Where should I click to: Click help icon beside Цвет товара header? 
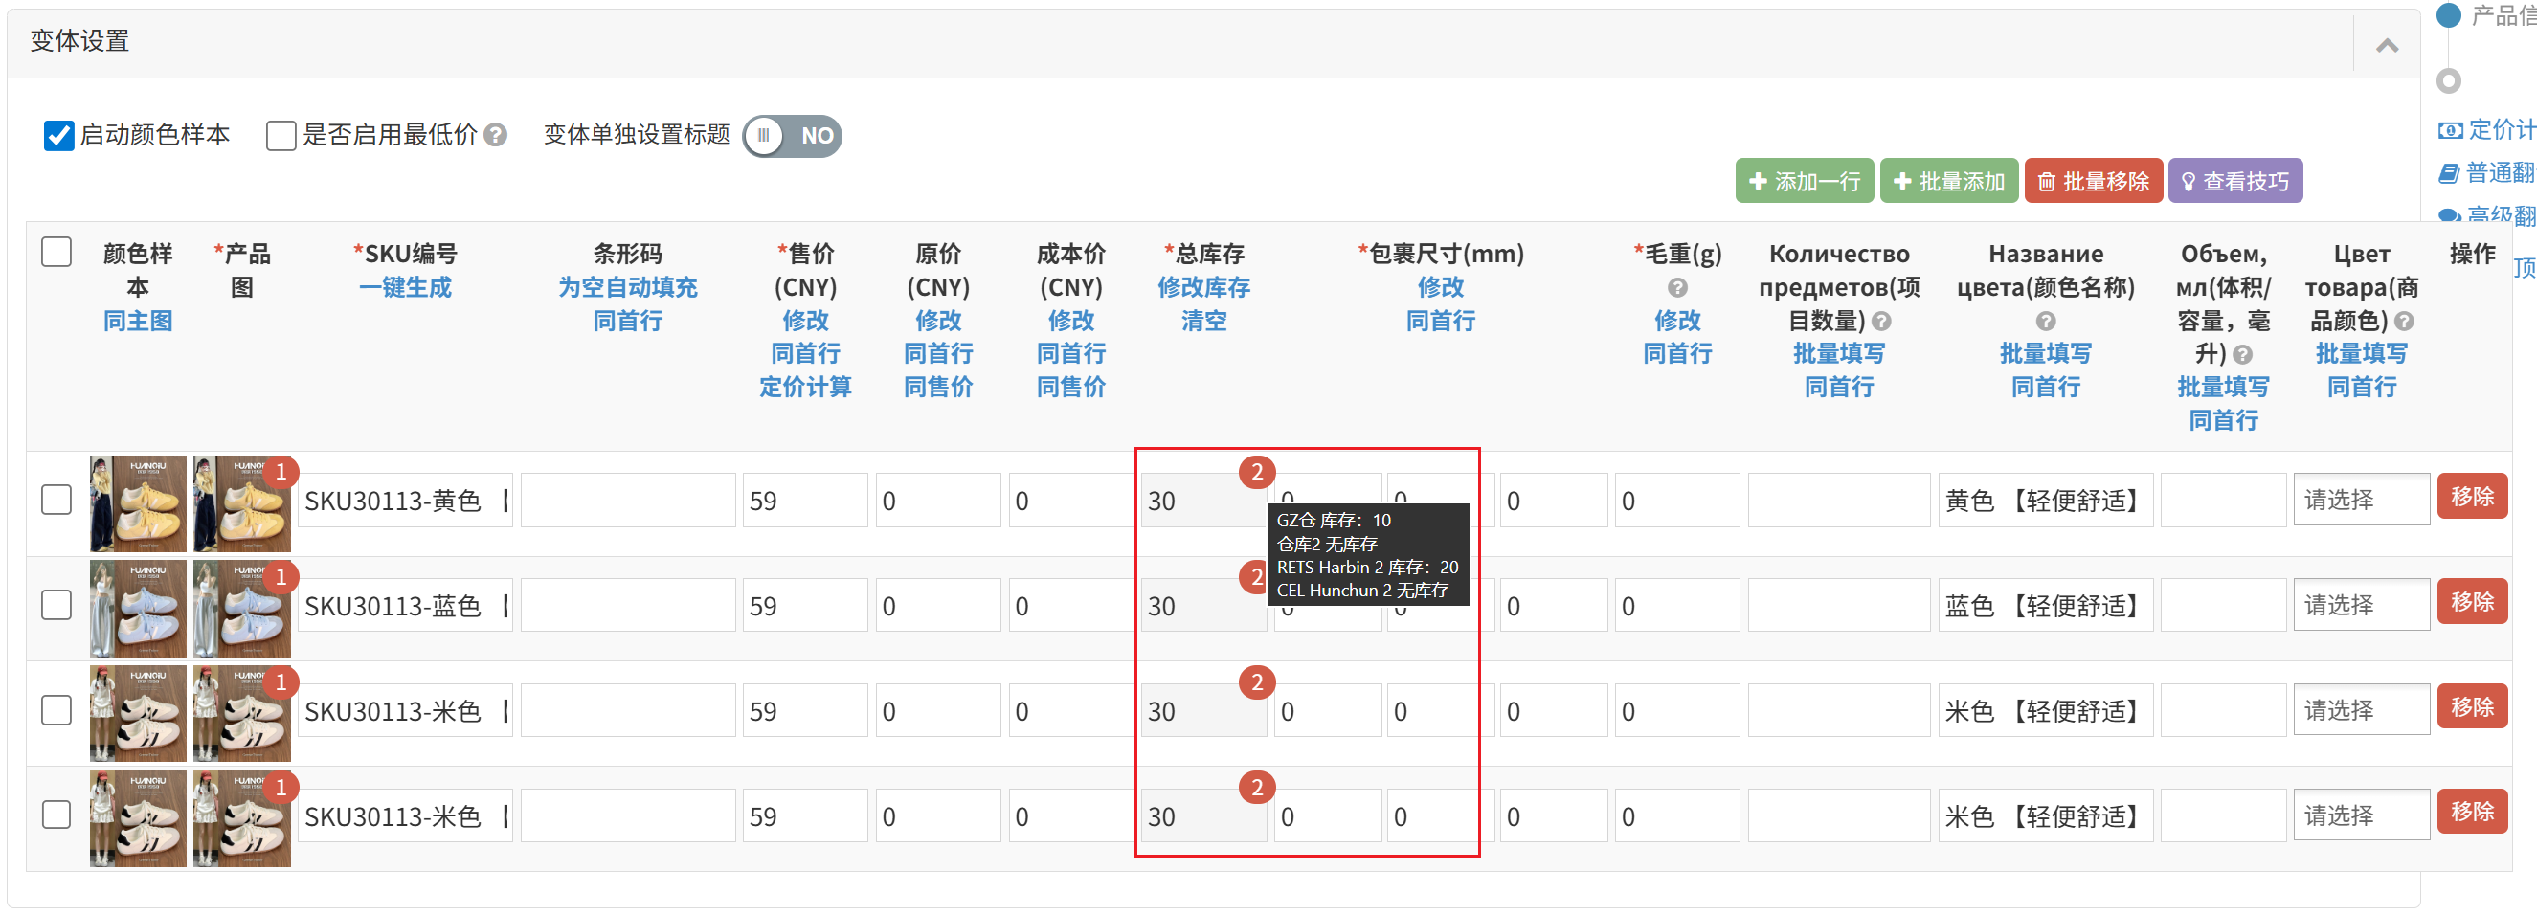tap(2403, 321)
